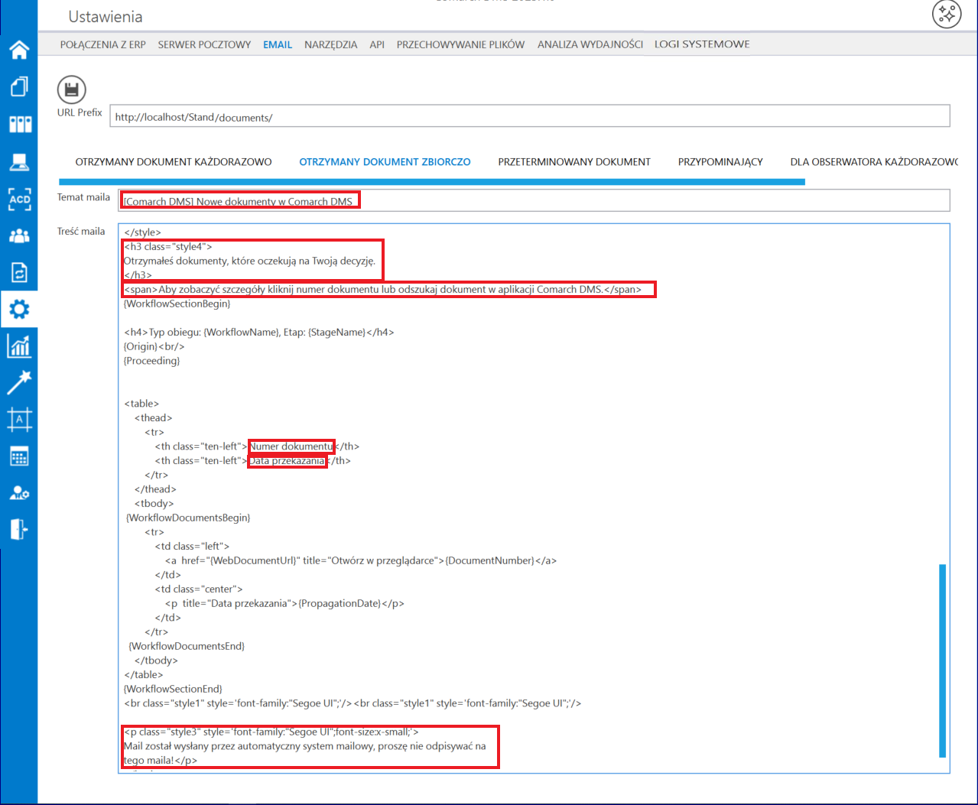Select DLA OBSERWATORA KAŻDORAZOWO template tab
This screenshot has width=978, height=805.
(874, 162)
